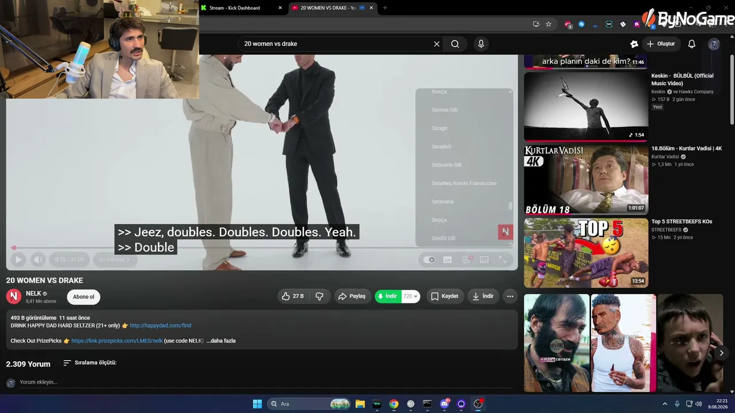Switch to theater mode view

(x=484, y=260)
